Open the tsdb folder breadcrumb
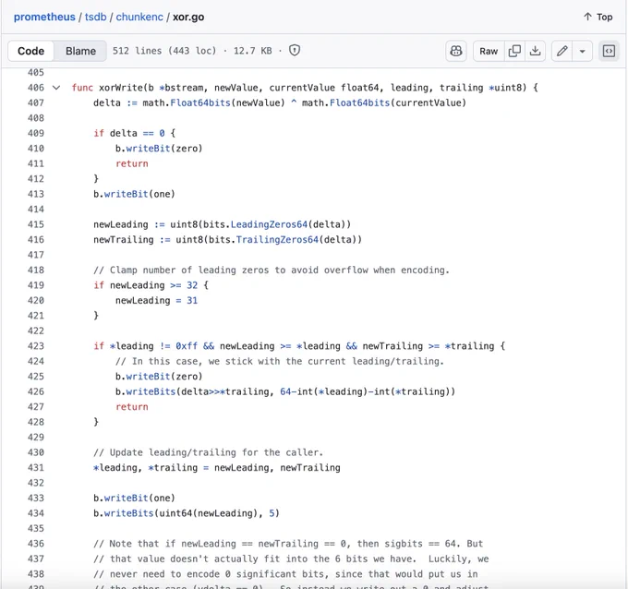The height and width of the screenshot is (589, 628). pyautogui.click(x=96, y=17)
